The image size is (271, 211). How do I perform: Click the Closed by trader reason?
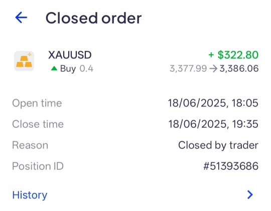[218, 145]
